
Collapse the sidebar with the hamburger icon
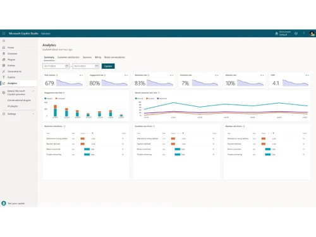pos(4,41)
